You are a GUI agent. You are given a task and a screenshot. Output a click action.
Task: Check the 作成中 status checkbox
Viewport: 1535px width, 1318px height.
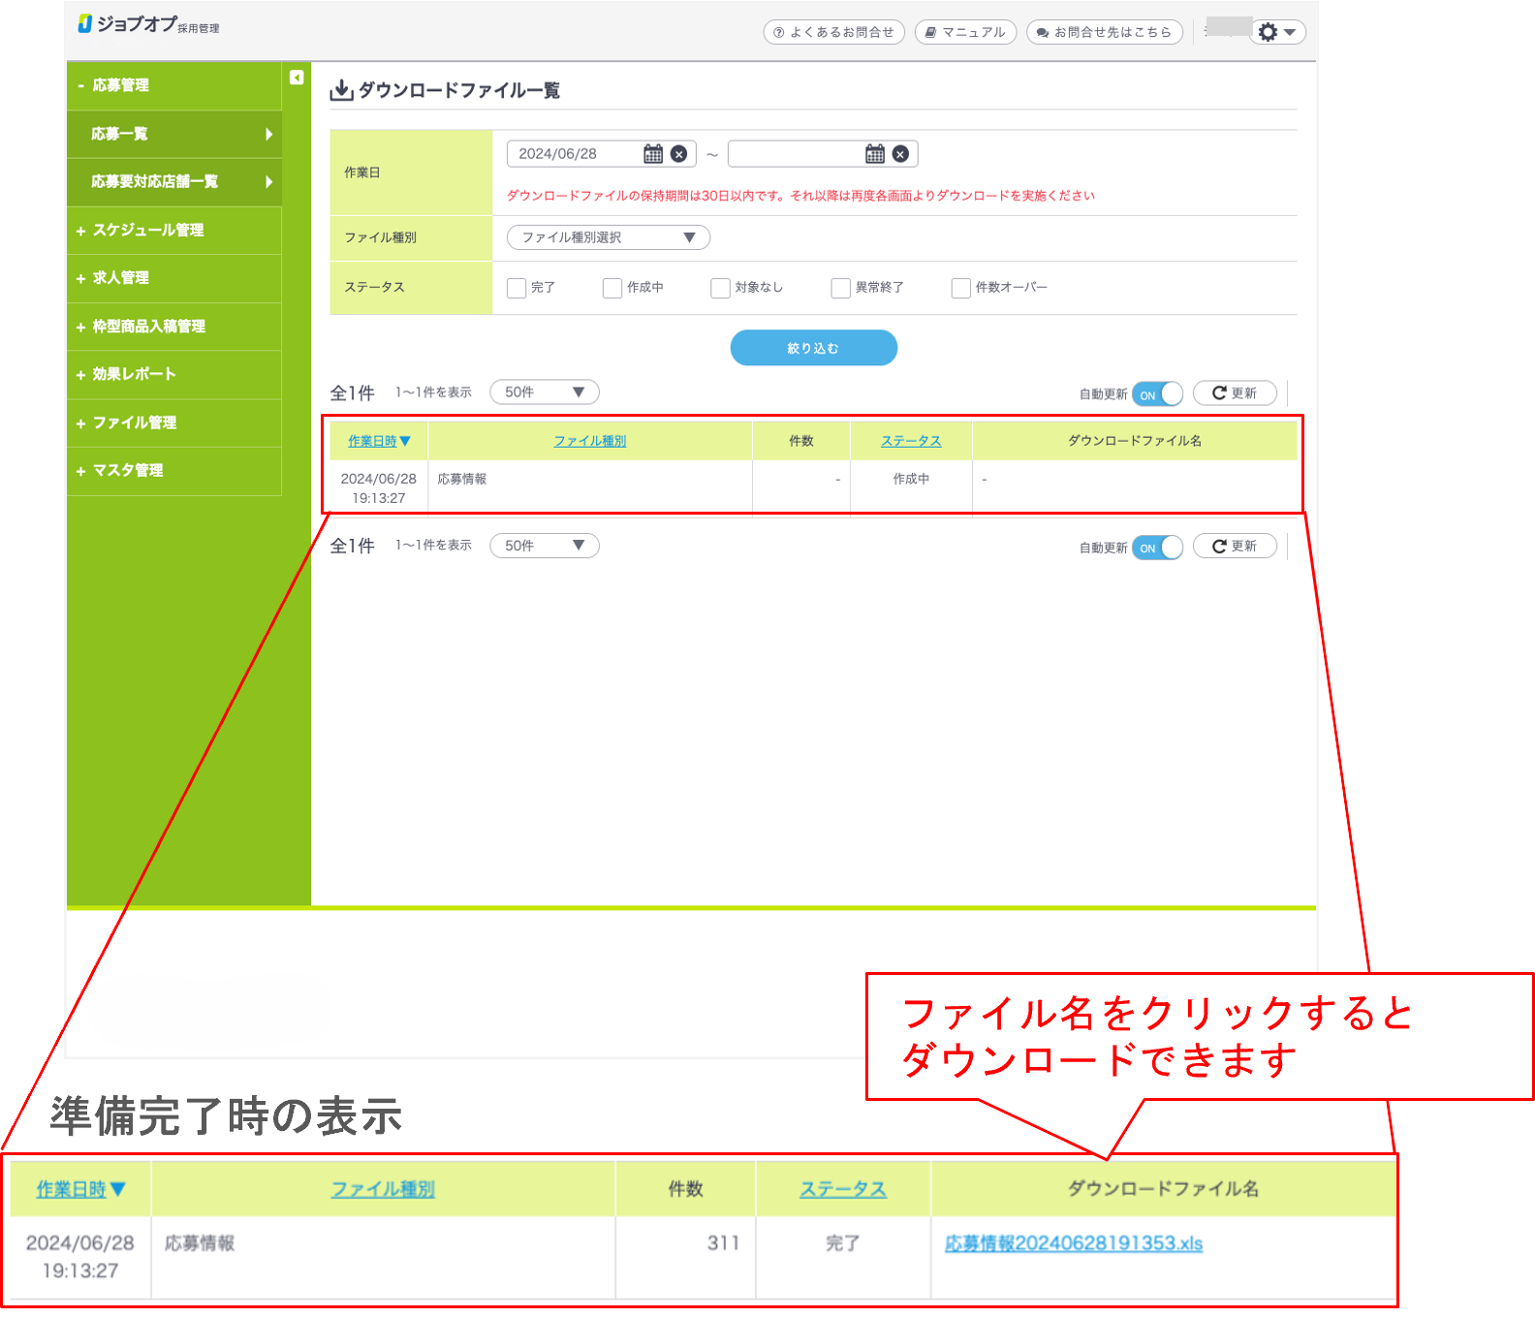(x=612, y=288)
